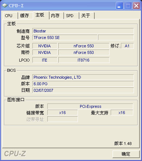Image resolution: width=142 pixels, height=161 pixels.
Task: Switch to the CPU tab
Action: [x=10, y=16]
